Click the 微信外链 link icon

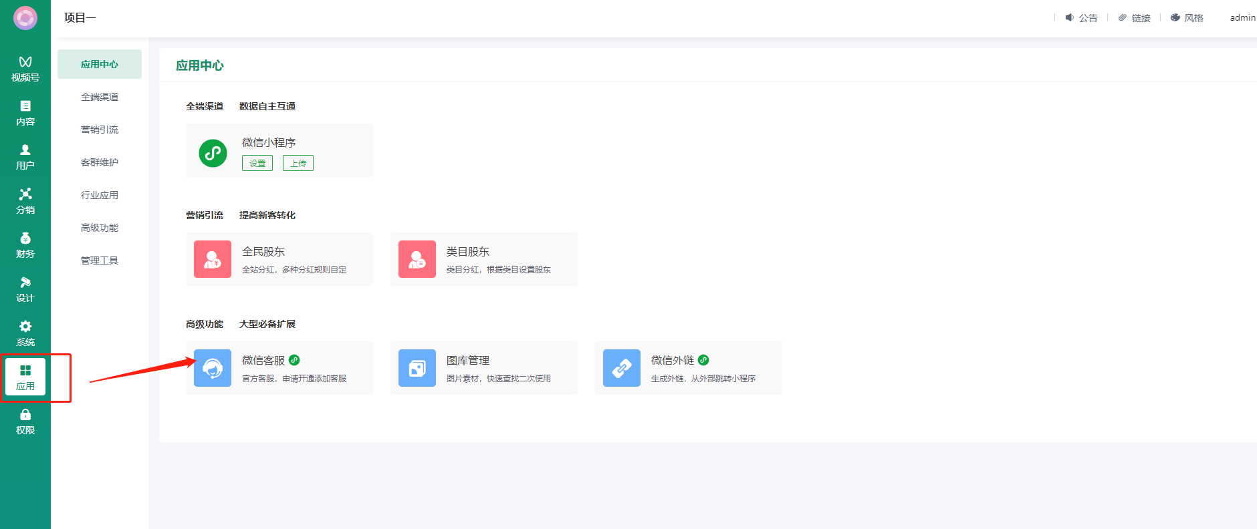click(x=622, y=368)
